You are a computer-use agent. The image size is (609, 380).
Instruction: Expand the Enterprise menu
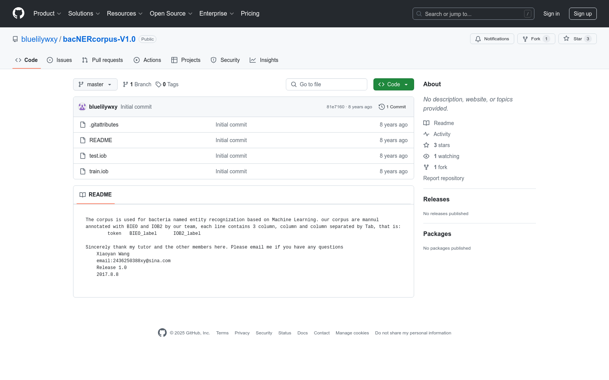(x=217, y=13)
